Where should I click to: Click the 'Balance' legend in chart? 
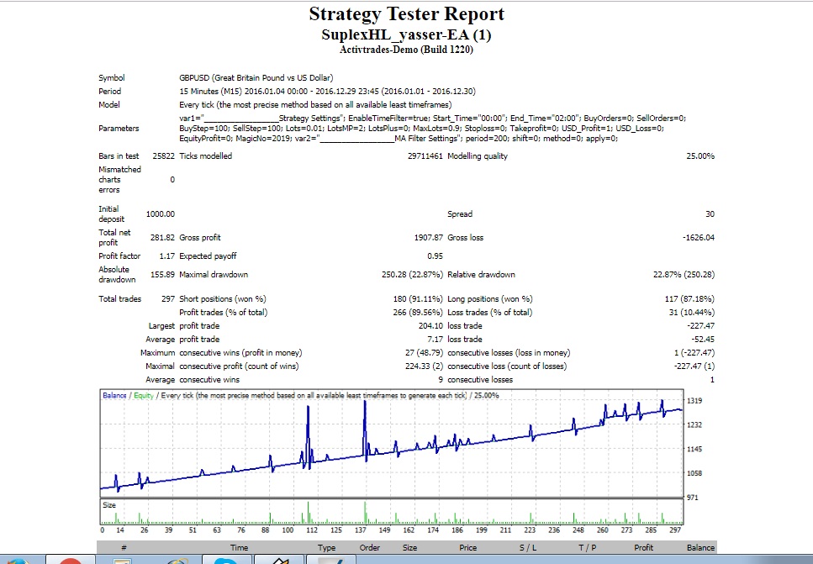(x=114, y=396)
